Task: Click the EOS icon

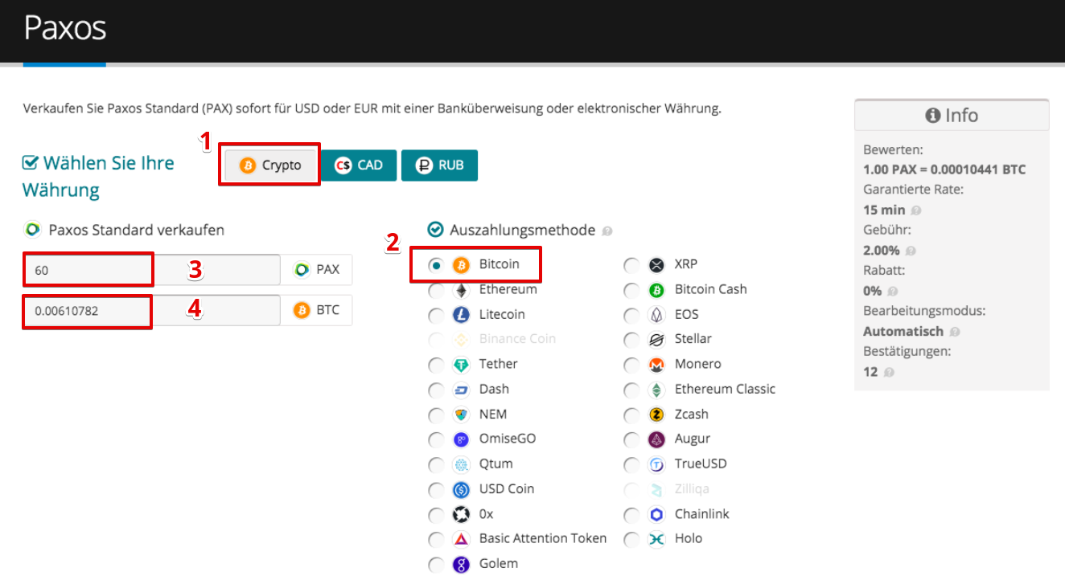Action: 656,314
